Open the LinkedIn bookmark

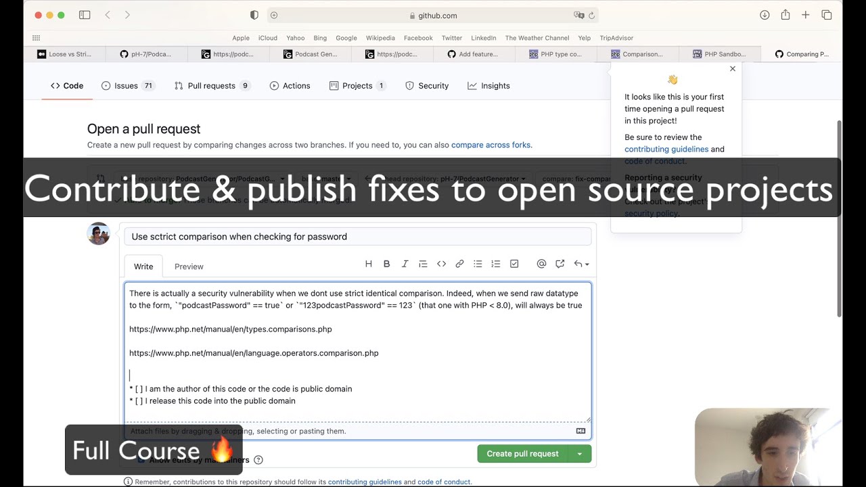pos(484,38)
